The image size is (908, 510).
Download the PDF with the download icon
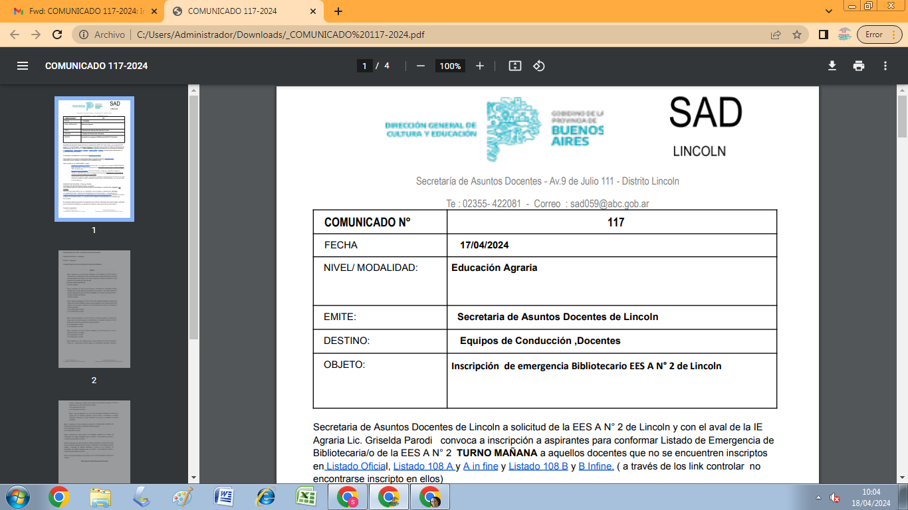click(832, 66)
